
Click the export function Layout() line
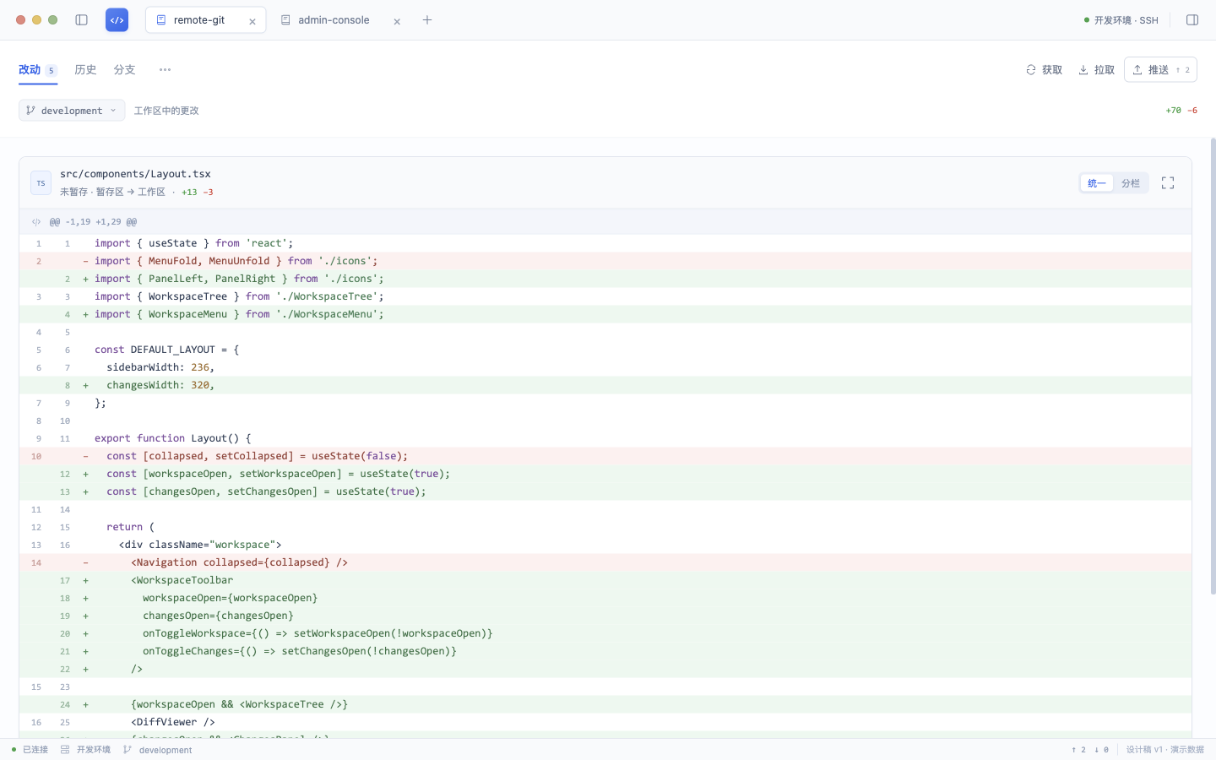[x=605, y=438]
